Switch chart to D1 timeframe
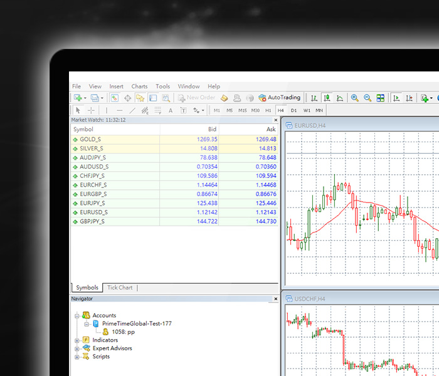Image resolution: width=439 pixels, height=376 pixels. tap(294, 110)
